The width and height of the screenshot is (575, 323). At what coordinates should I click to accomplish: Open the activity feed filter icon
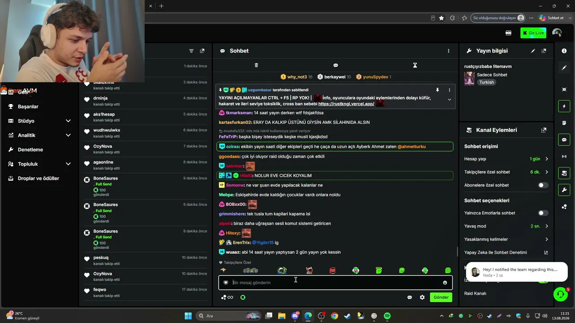(191, 51)
